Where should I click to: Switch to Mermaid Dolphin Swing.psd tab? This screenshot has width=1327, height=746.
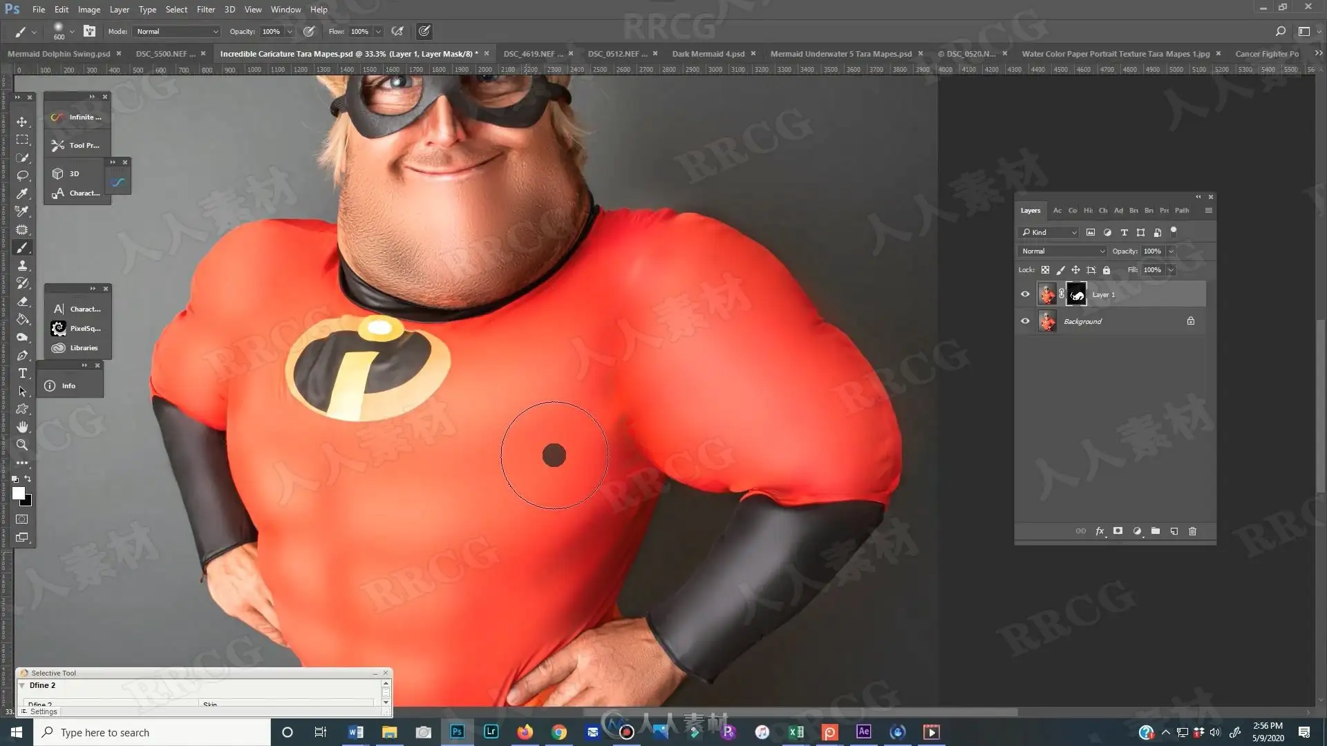tap(59, 53)
